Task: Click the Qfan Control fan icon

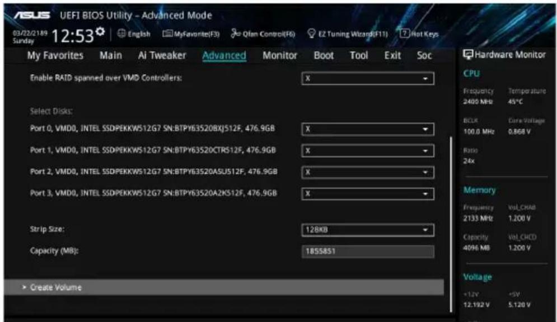Action: [236, 34]
